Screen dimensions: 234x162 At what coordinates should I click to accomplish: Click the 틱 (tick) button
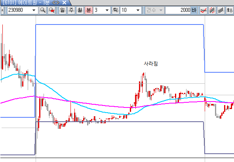point(116,10)
